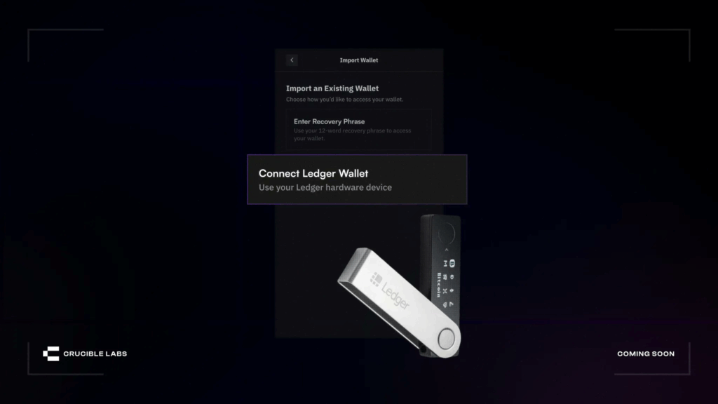Click the 12-word recovery phrase description
The width and height of the screenshot is (718, 404).
[x=353, y=134]
